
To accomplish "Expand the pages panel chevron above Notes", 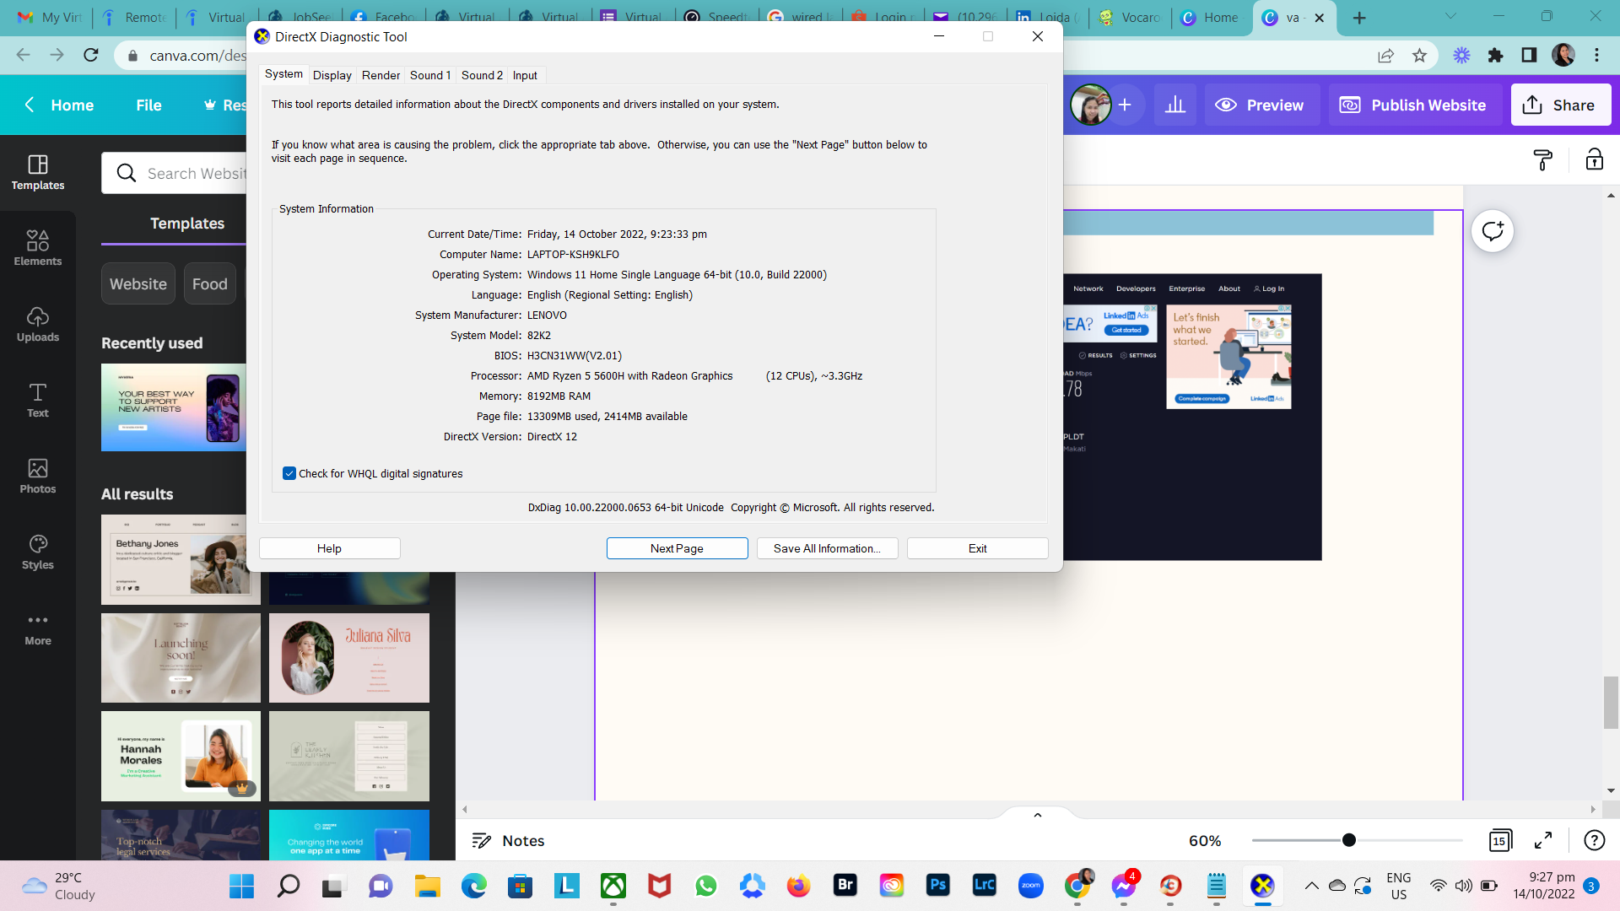I will point(1038,815).
